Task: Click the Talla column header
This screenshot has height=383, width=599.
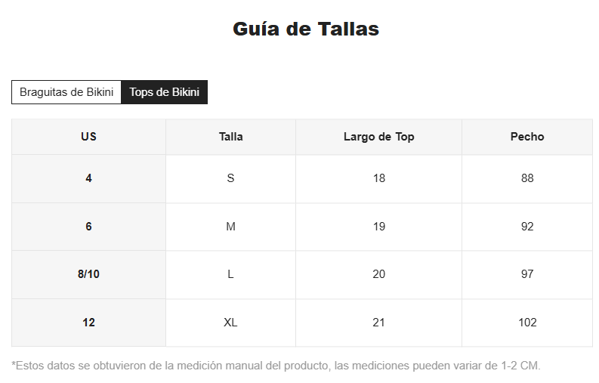Action: point(230,137)
